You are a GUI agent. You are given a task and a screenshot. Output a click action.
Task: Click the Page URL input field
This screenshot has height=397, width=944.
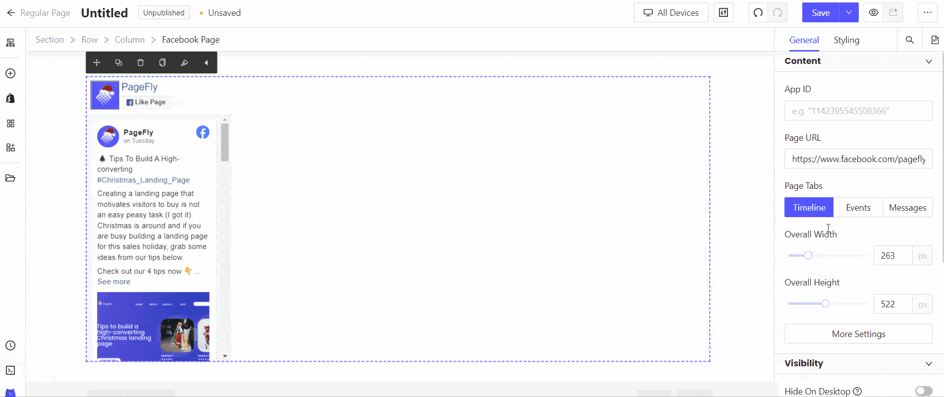point(858,159)
